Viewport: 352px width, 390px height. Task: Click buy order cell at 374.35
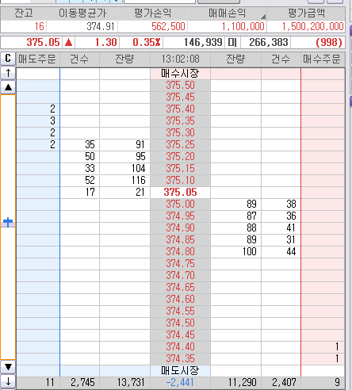tap(323, 358)
